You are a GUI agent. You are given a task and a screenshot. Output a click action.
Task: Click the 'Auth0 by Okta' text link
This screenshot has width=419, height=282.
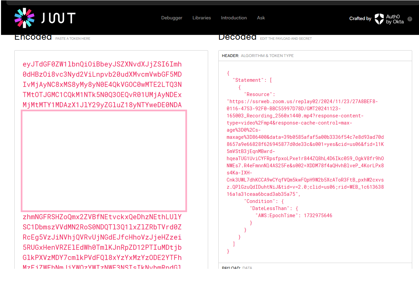[395, 19]
